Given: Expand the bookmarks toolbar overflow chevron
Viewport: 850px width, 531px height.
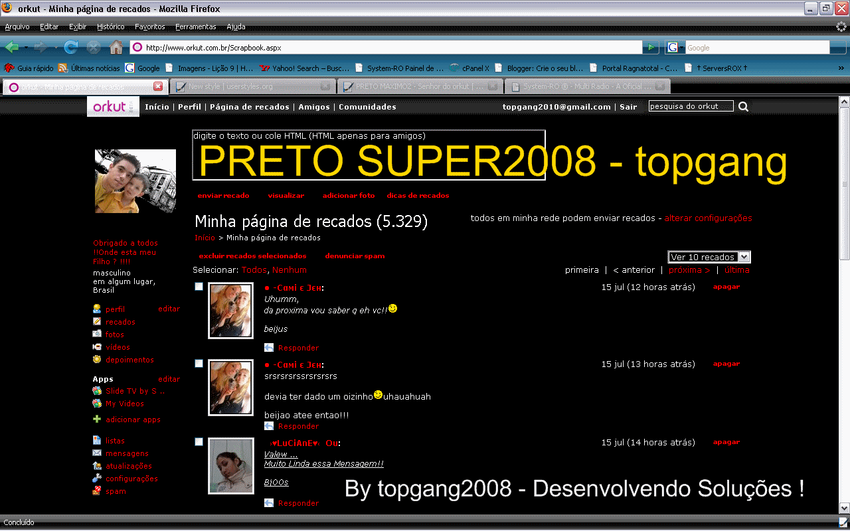Looking at the screenshot, I should click(x=841, y=68).
